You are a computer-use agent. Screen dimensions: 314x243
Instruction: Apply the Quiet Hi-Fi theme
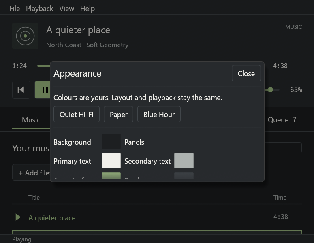tap(77, 114)
